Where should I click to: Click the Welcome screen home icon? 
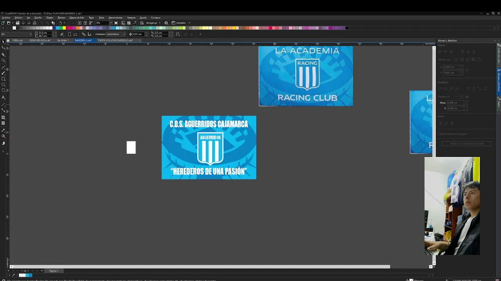pyautogui.click(x=8, y=41)
